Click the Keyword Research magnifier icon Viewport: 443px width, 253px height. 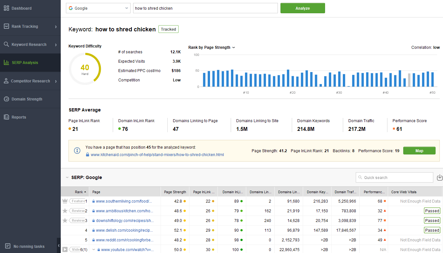[6, 45]
